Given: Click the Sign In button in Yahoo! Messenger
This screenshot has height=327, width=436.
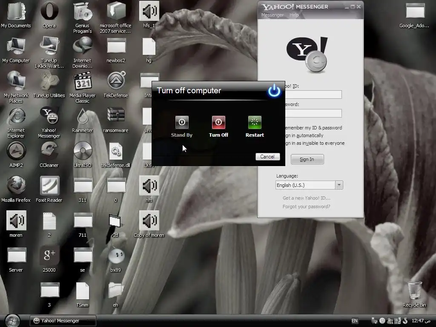Looking at the screenshot, I should pos(307,159).
